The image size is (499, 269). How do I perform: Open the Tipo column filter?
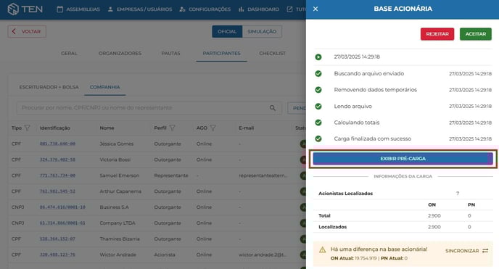click(x=28, y=128)
